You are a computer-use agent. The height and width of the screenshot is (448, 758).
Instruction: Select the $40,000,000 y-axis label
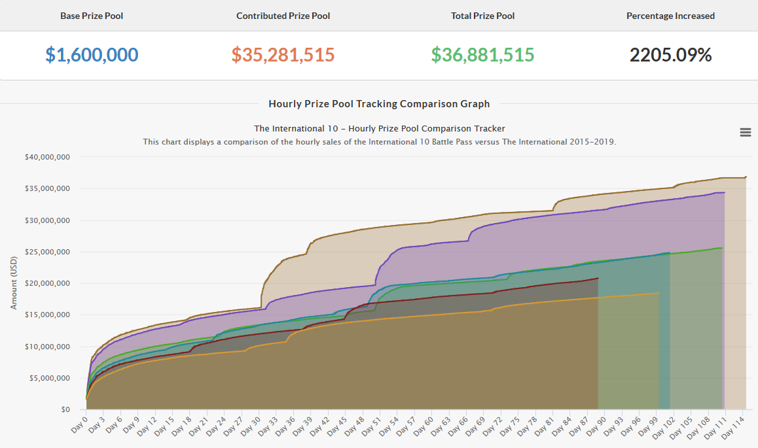tap(46, 157)
